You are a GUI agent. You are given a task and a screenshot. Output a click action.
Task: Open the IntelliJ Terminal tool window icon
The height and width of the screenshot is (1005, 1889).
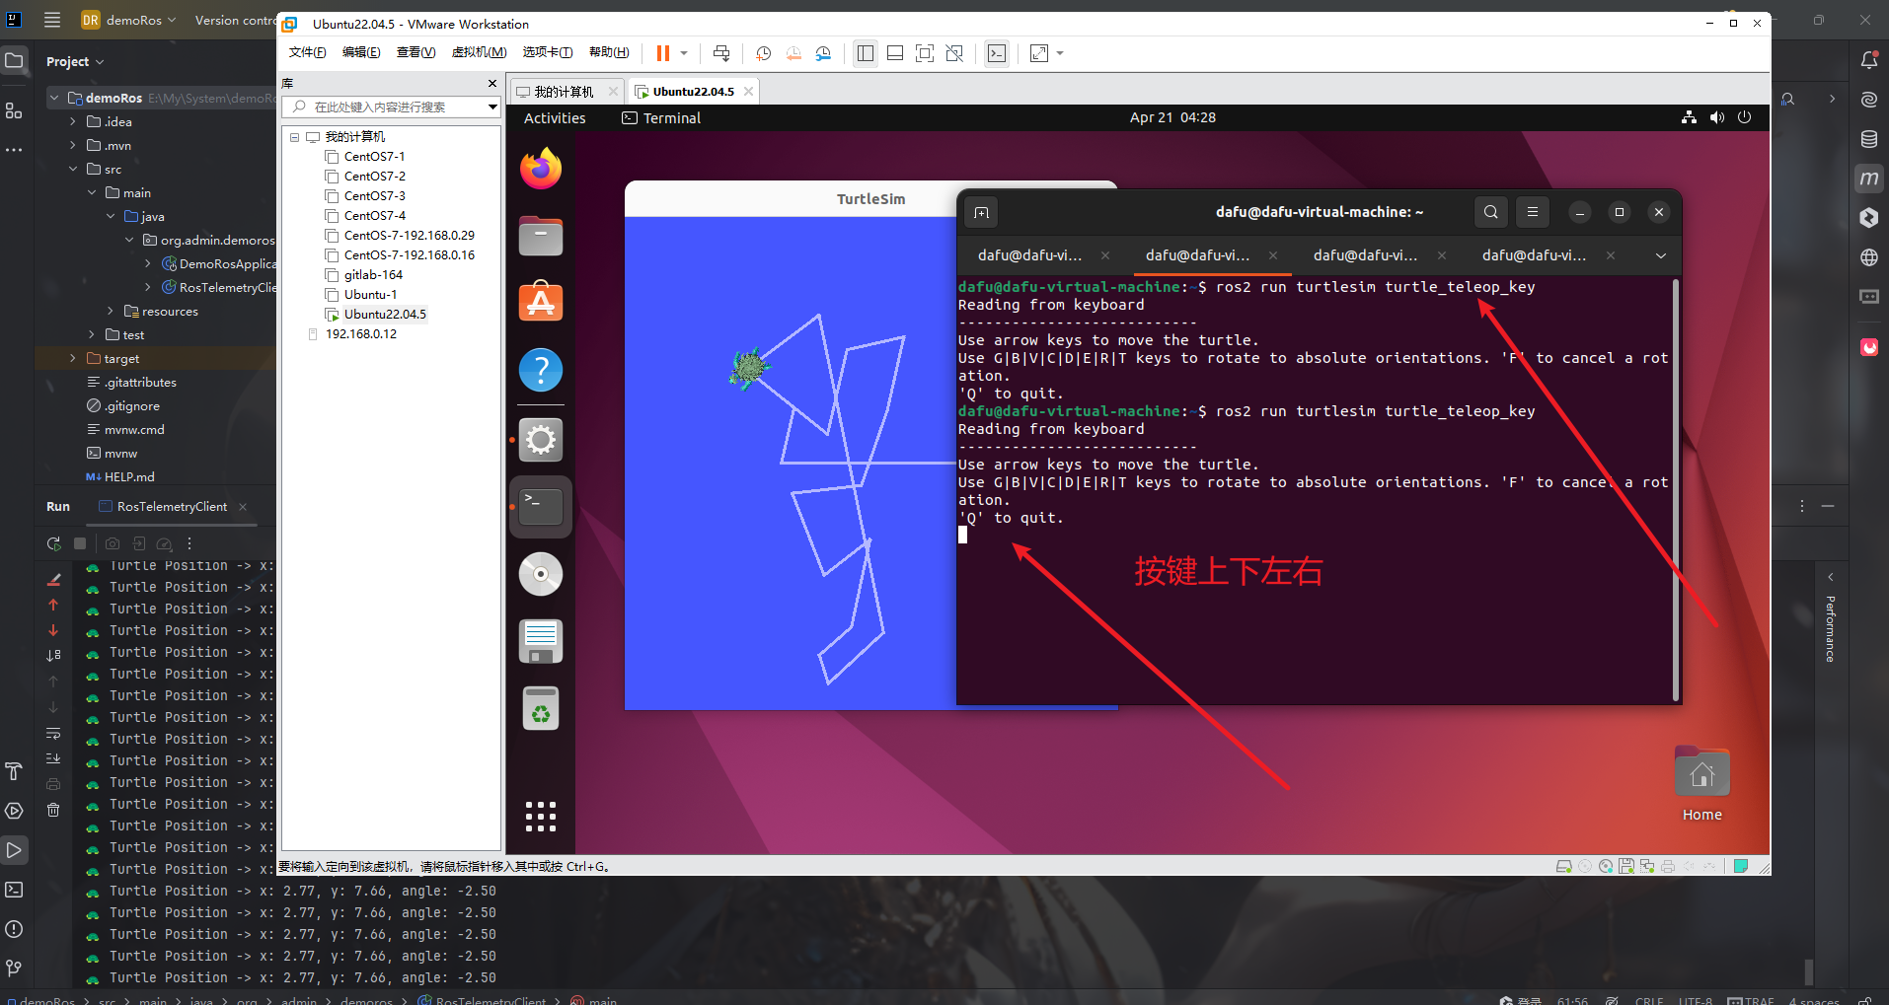point(14,890)
